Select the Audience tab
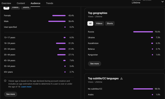Image resolution: width=165 pixels, height=99 pixels. coord(35,3)
